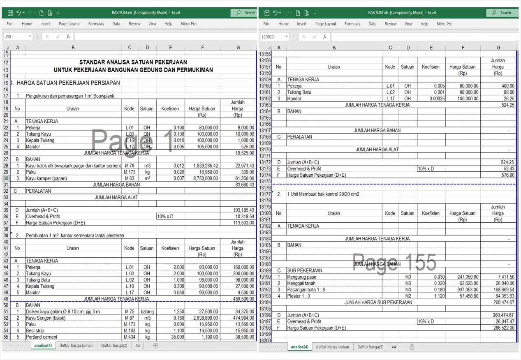This screenshot has width=521, height=360.
Task: Click the New blank document icon in the left window
Action: click(42, 13)
